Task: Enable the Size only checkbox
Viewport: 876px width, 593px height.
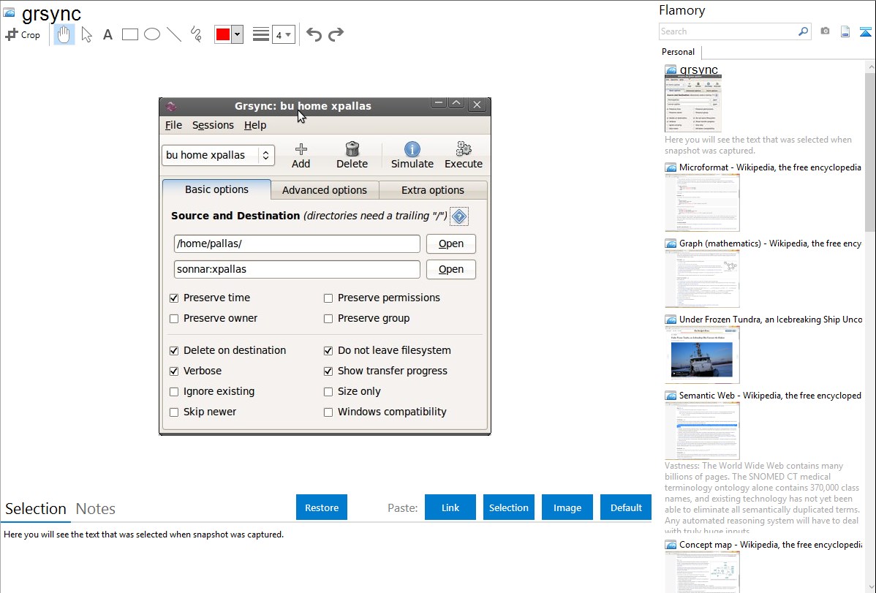Action: (328, 392)
